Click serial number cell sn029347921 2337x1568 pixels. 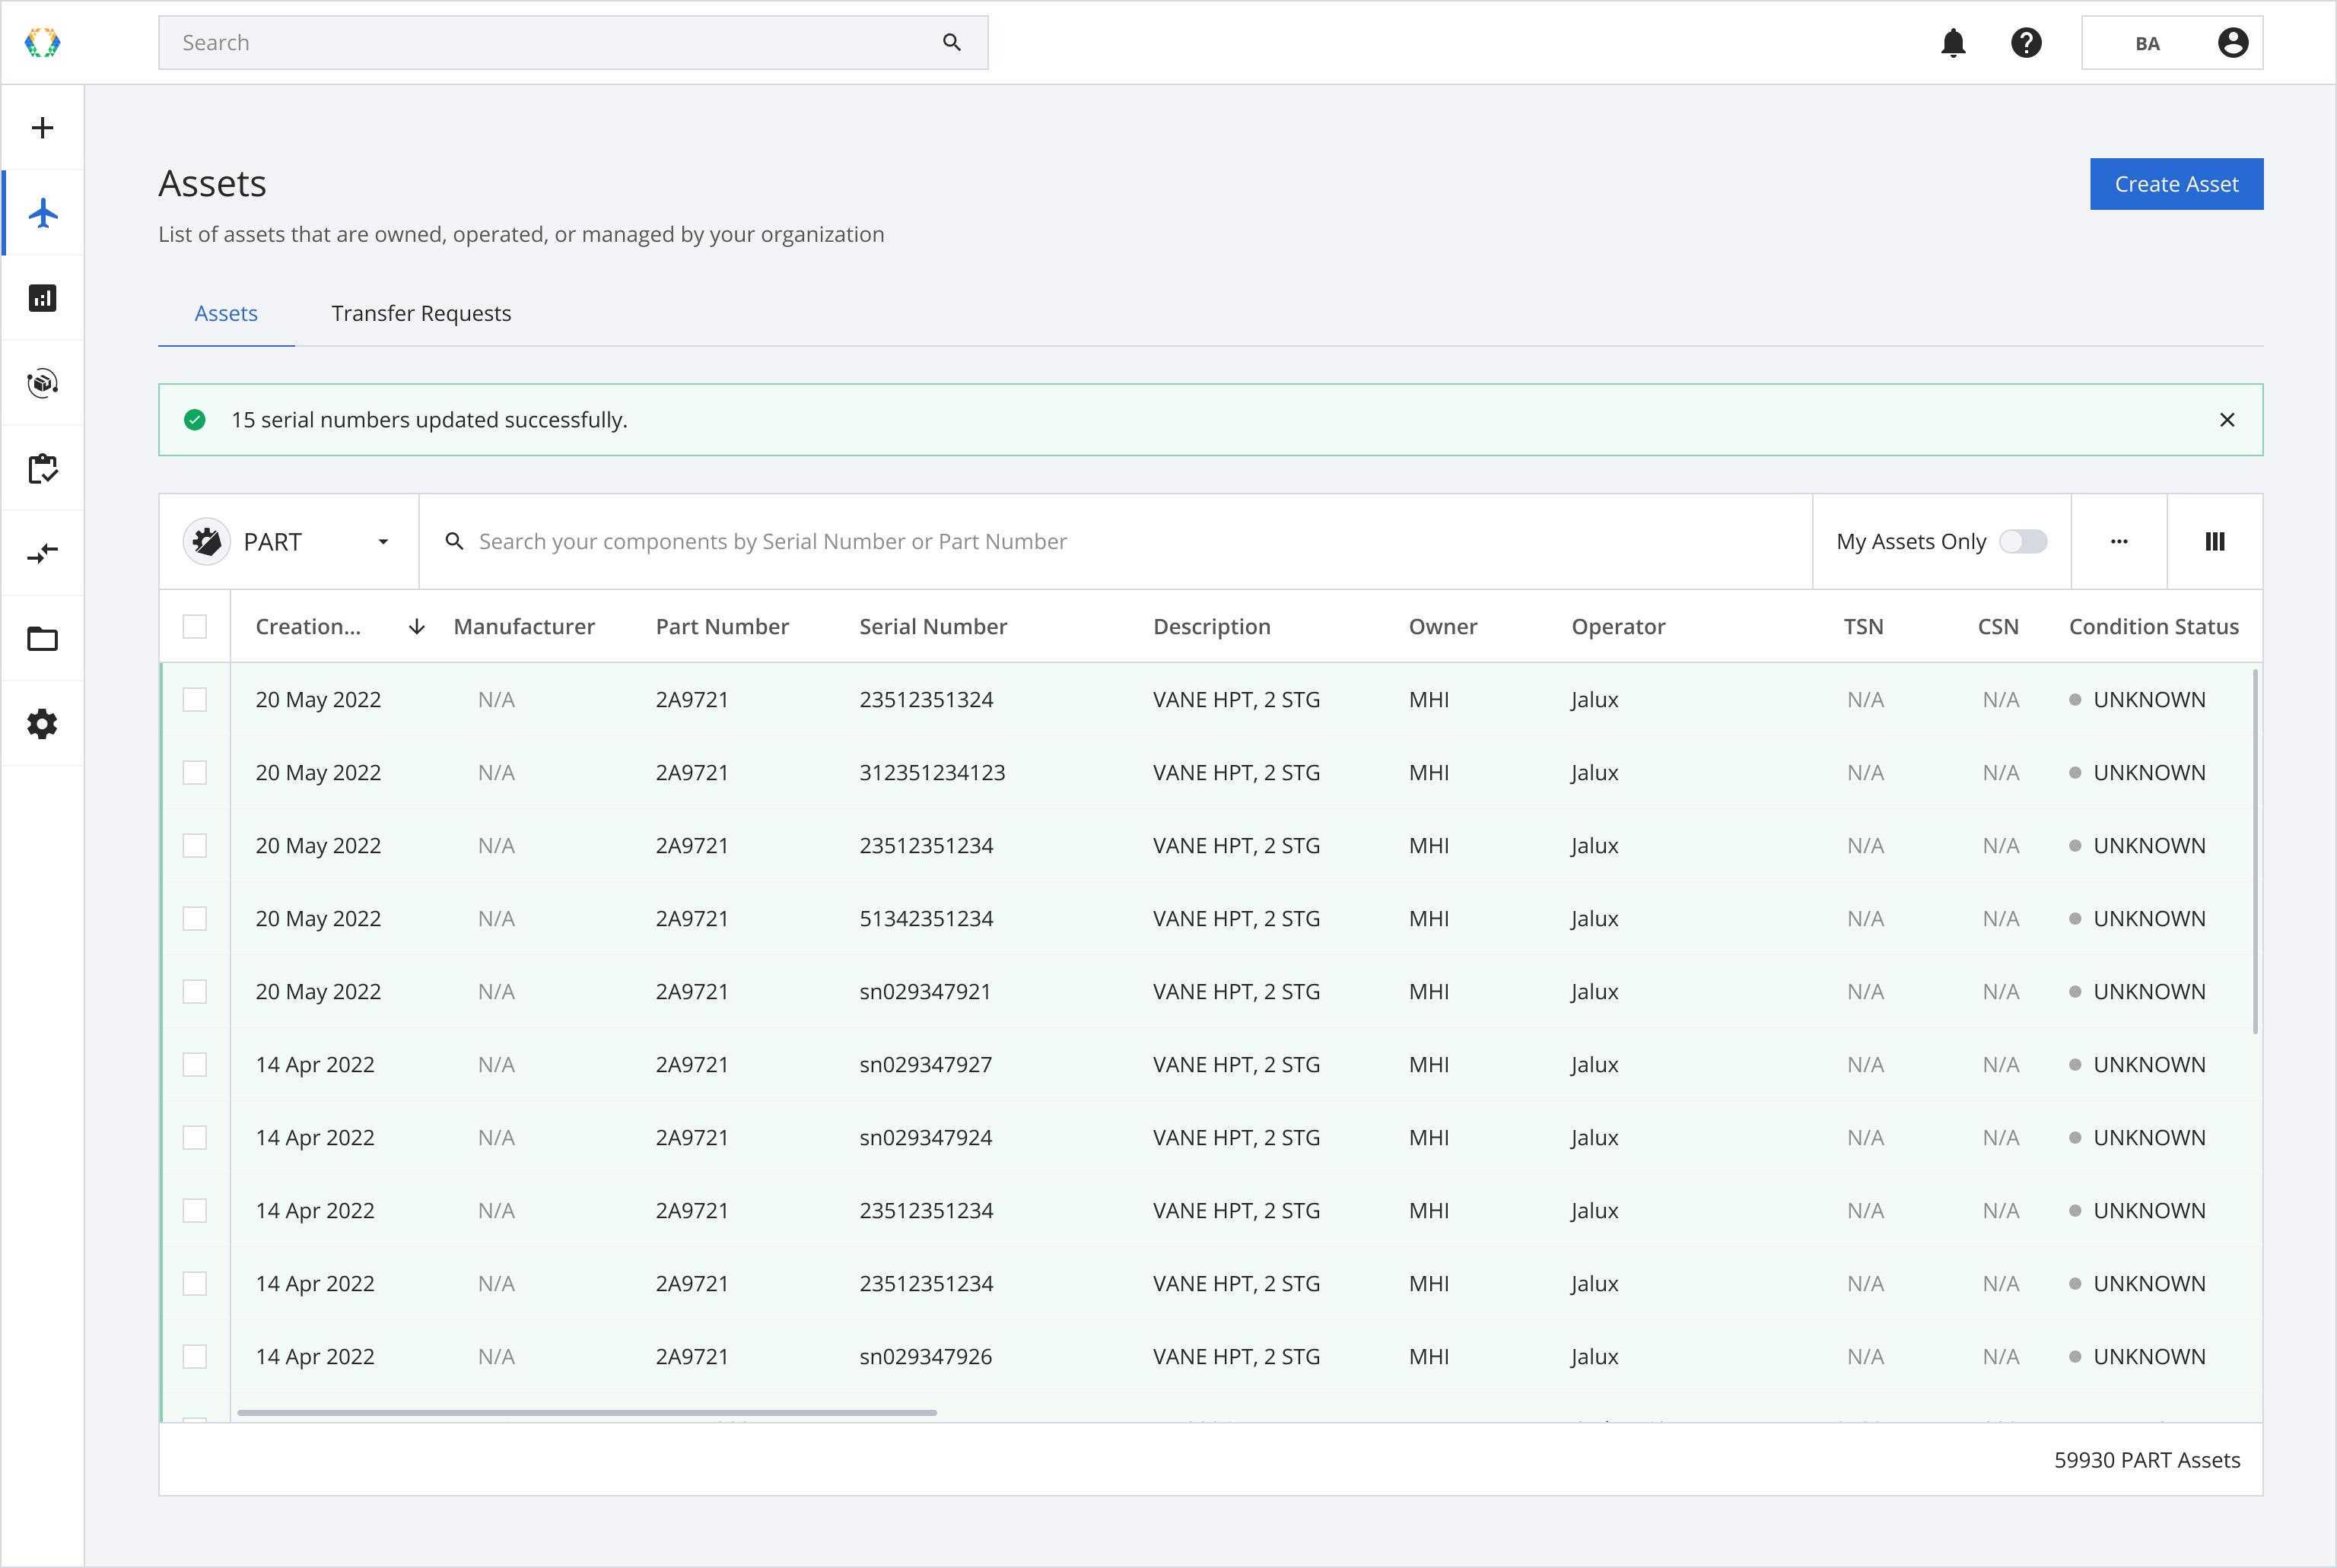click(x=925, y=992)
